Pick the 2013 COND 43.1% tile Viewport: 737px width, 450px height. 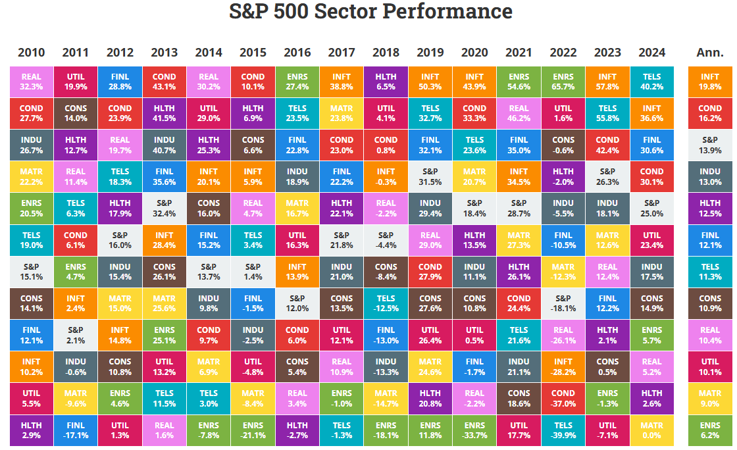(x=165, y=82)
